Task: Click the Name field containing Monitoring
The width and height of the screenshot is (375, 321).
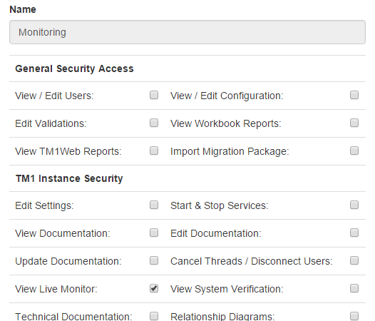Action: (187, 32)
